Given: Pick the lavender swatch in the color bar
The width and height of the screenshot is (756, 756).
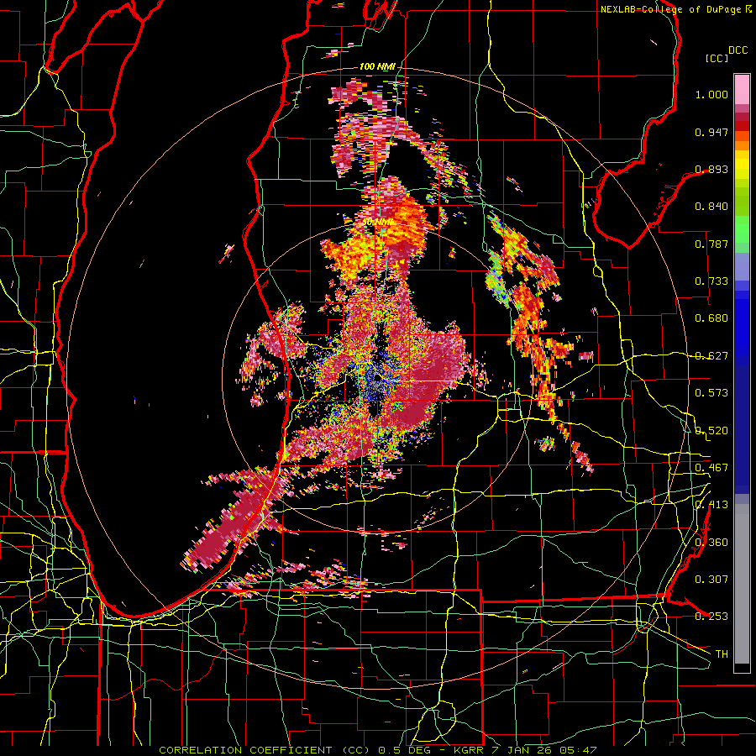Looking at the screenshot, I should pos(742,265).
